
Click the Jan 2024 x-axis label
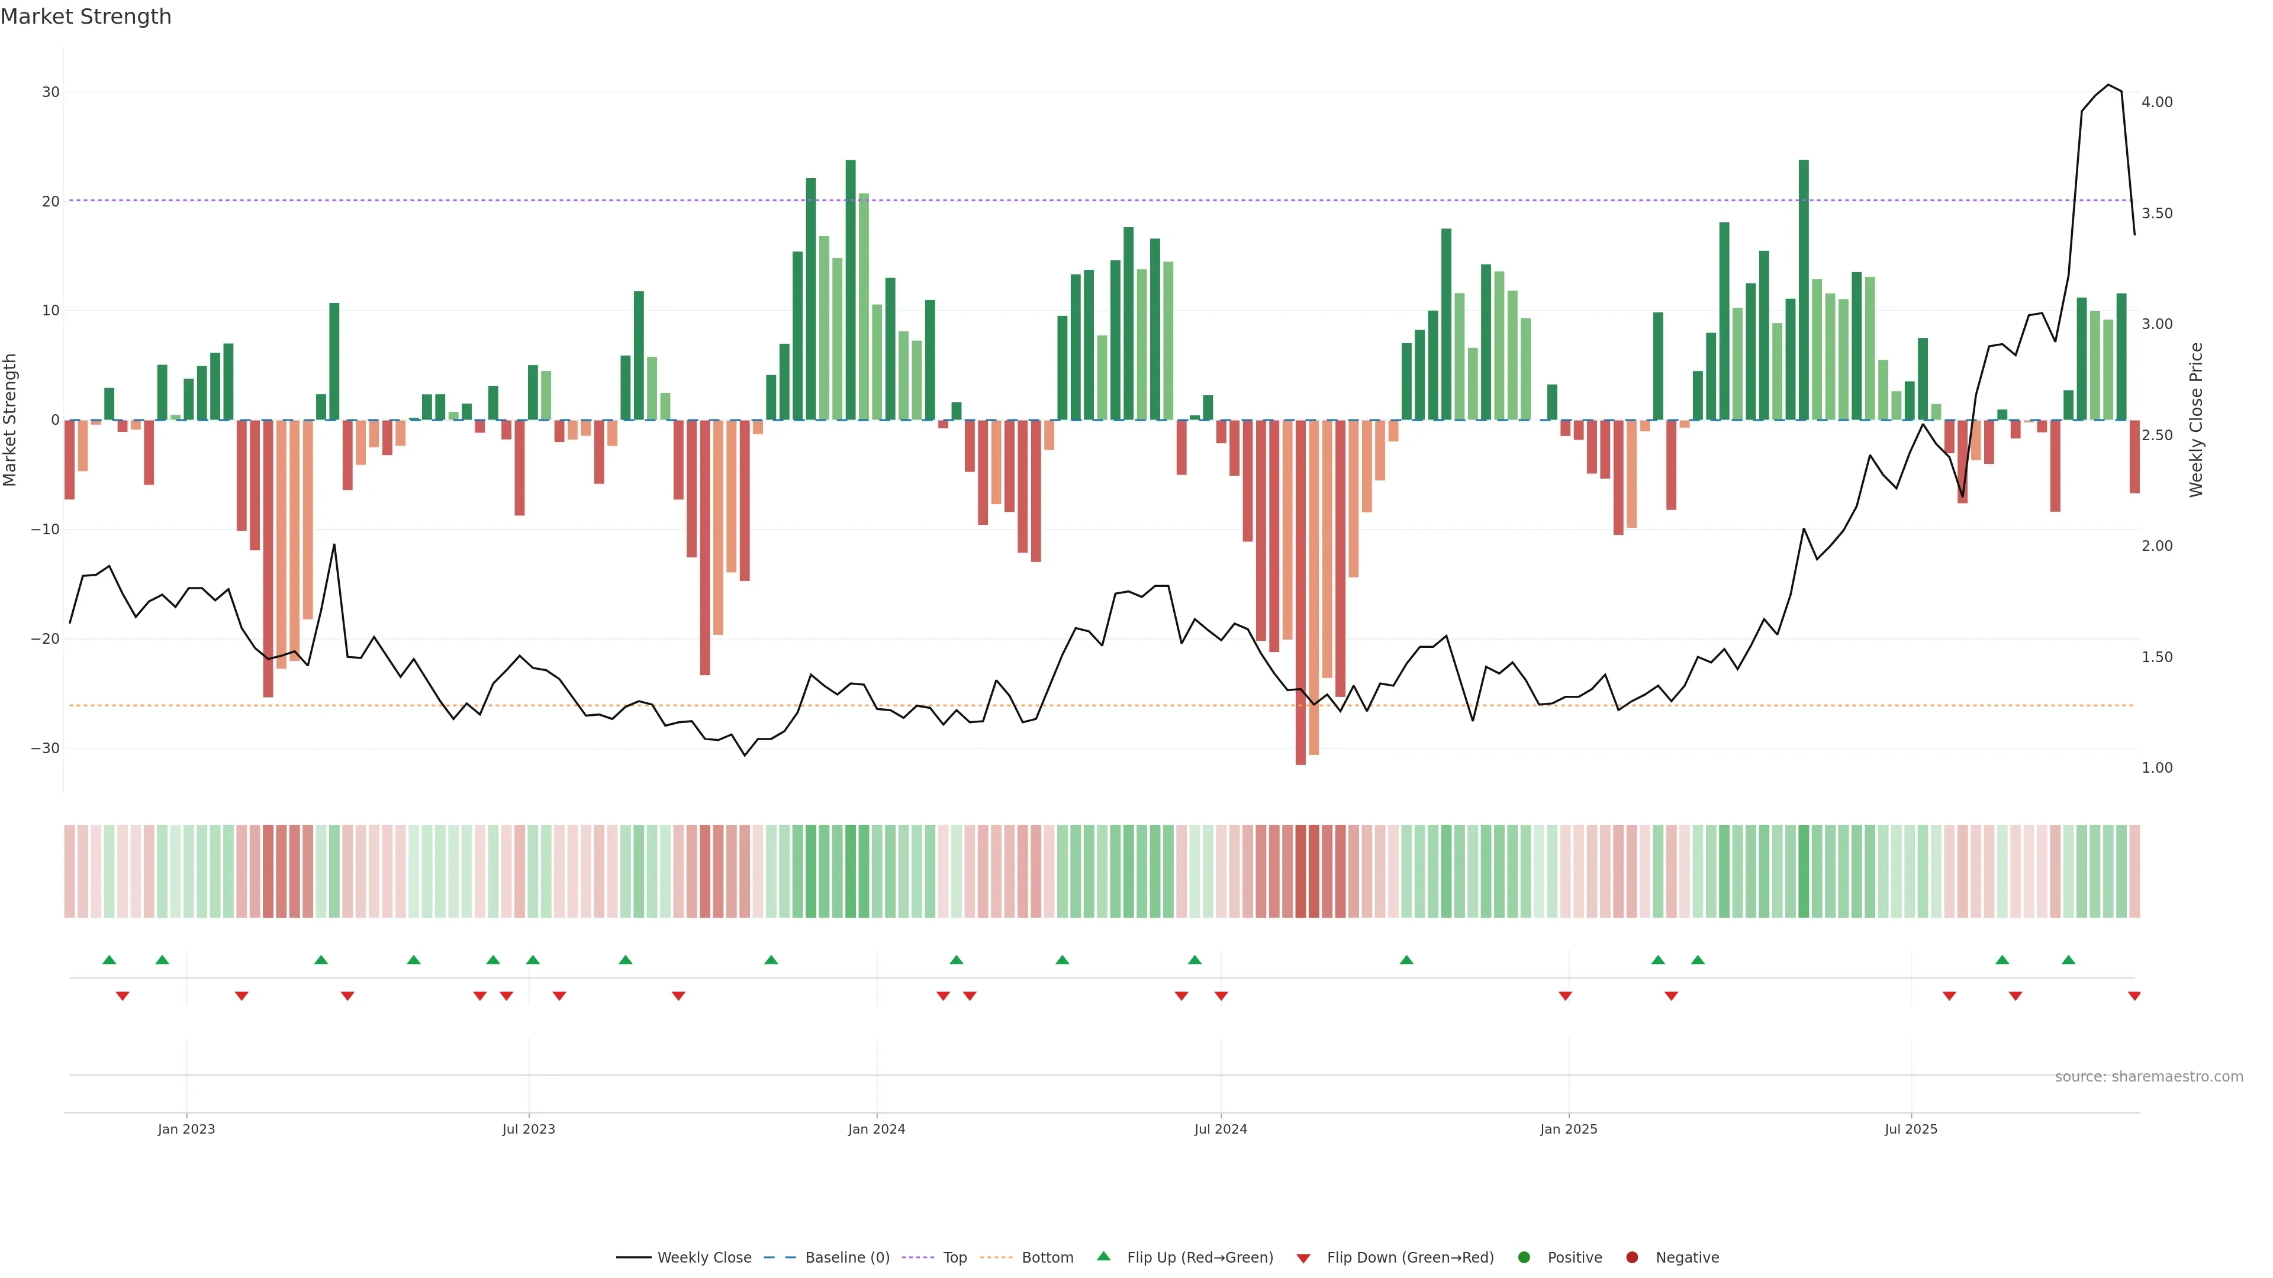[876, 1129]
